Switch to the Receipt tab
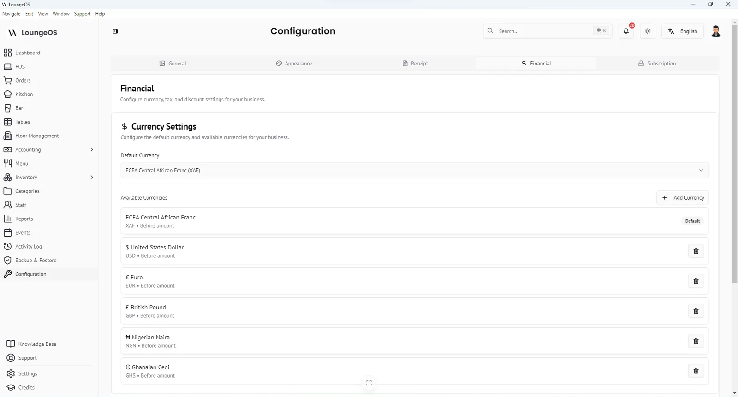The image size is (738, 397). click(x=415, y=64)
